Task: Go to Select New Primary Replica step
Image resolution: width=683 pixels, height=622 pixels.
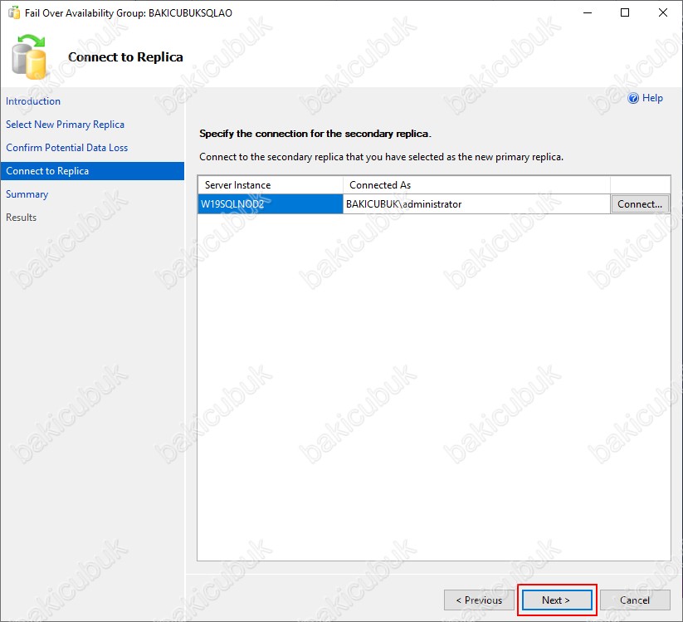Action: [x=65, y=125]
